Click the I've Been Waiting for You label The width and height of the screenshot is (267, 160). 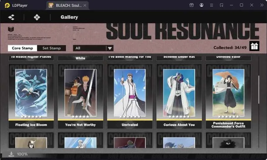tap(130, 57)
